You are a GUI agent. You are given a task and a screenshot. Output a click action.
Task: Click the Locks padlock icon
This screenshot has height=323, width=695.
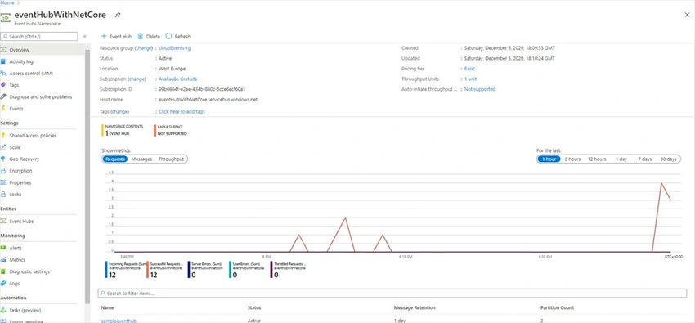3,194
